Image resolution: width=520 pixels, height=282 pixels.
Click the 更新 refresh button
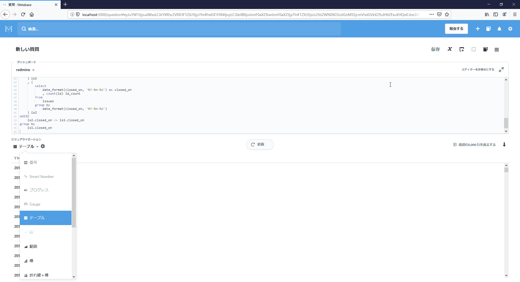(x=260, y=145)
